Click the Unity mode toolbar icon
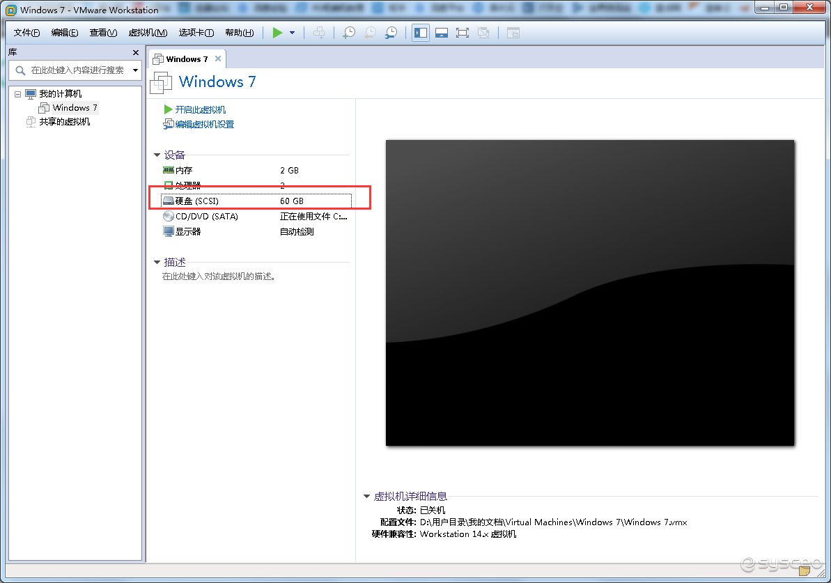Screen dimensions: 831x583 click(483, 33)
